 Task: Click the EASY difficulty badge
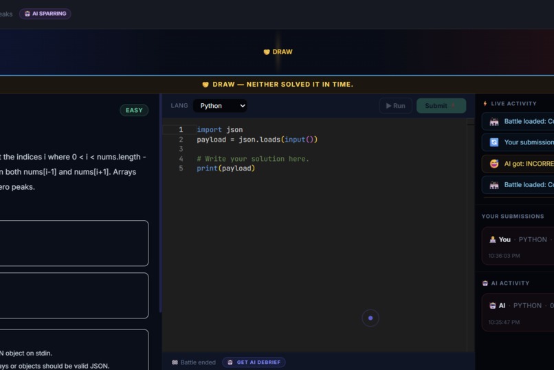point(134,110)
